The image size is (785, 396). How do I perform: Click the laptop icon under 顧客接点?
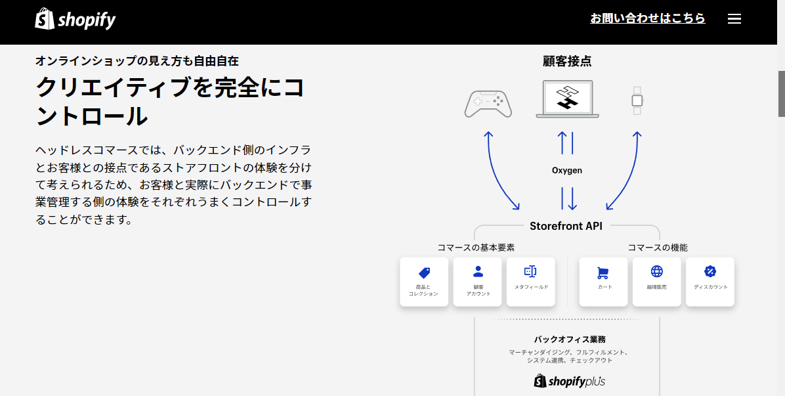pos(567,99)
